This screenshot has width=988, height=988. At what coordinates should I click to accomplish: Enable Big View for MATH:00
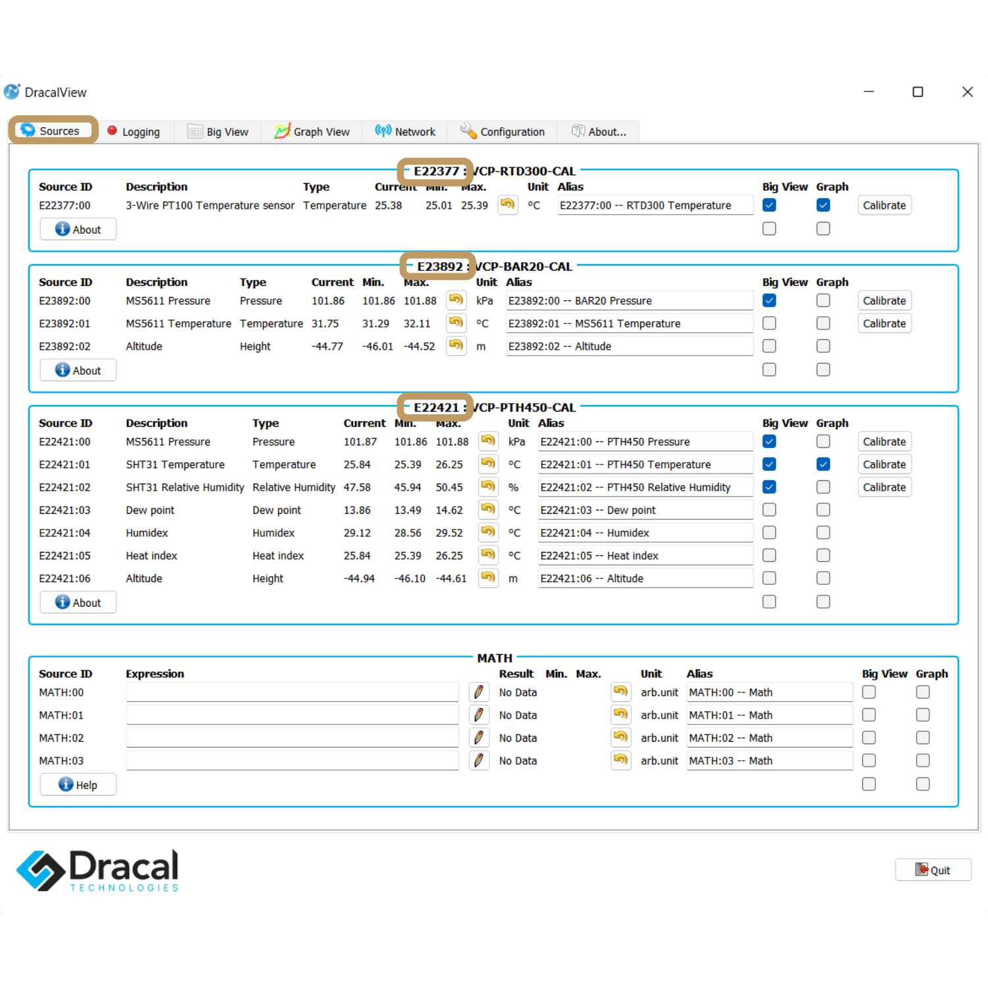(869, 692)
